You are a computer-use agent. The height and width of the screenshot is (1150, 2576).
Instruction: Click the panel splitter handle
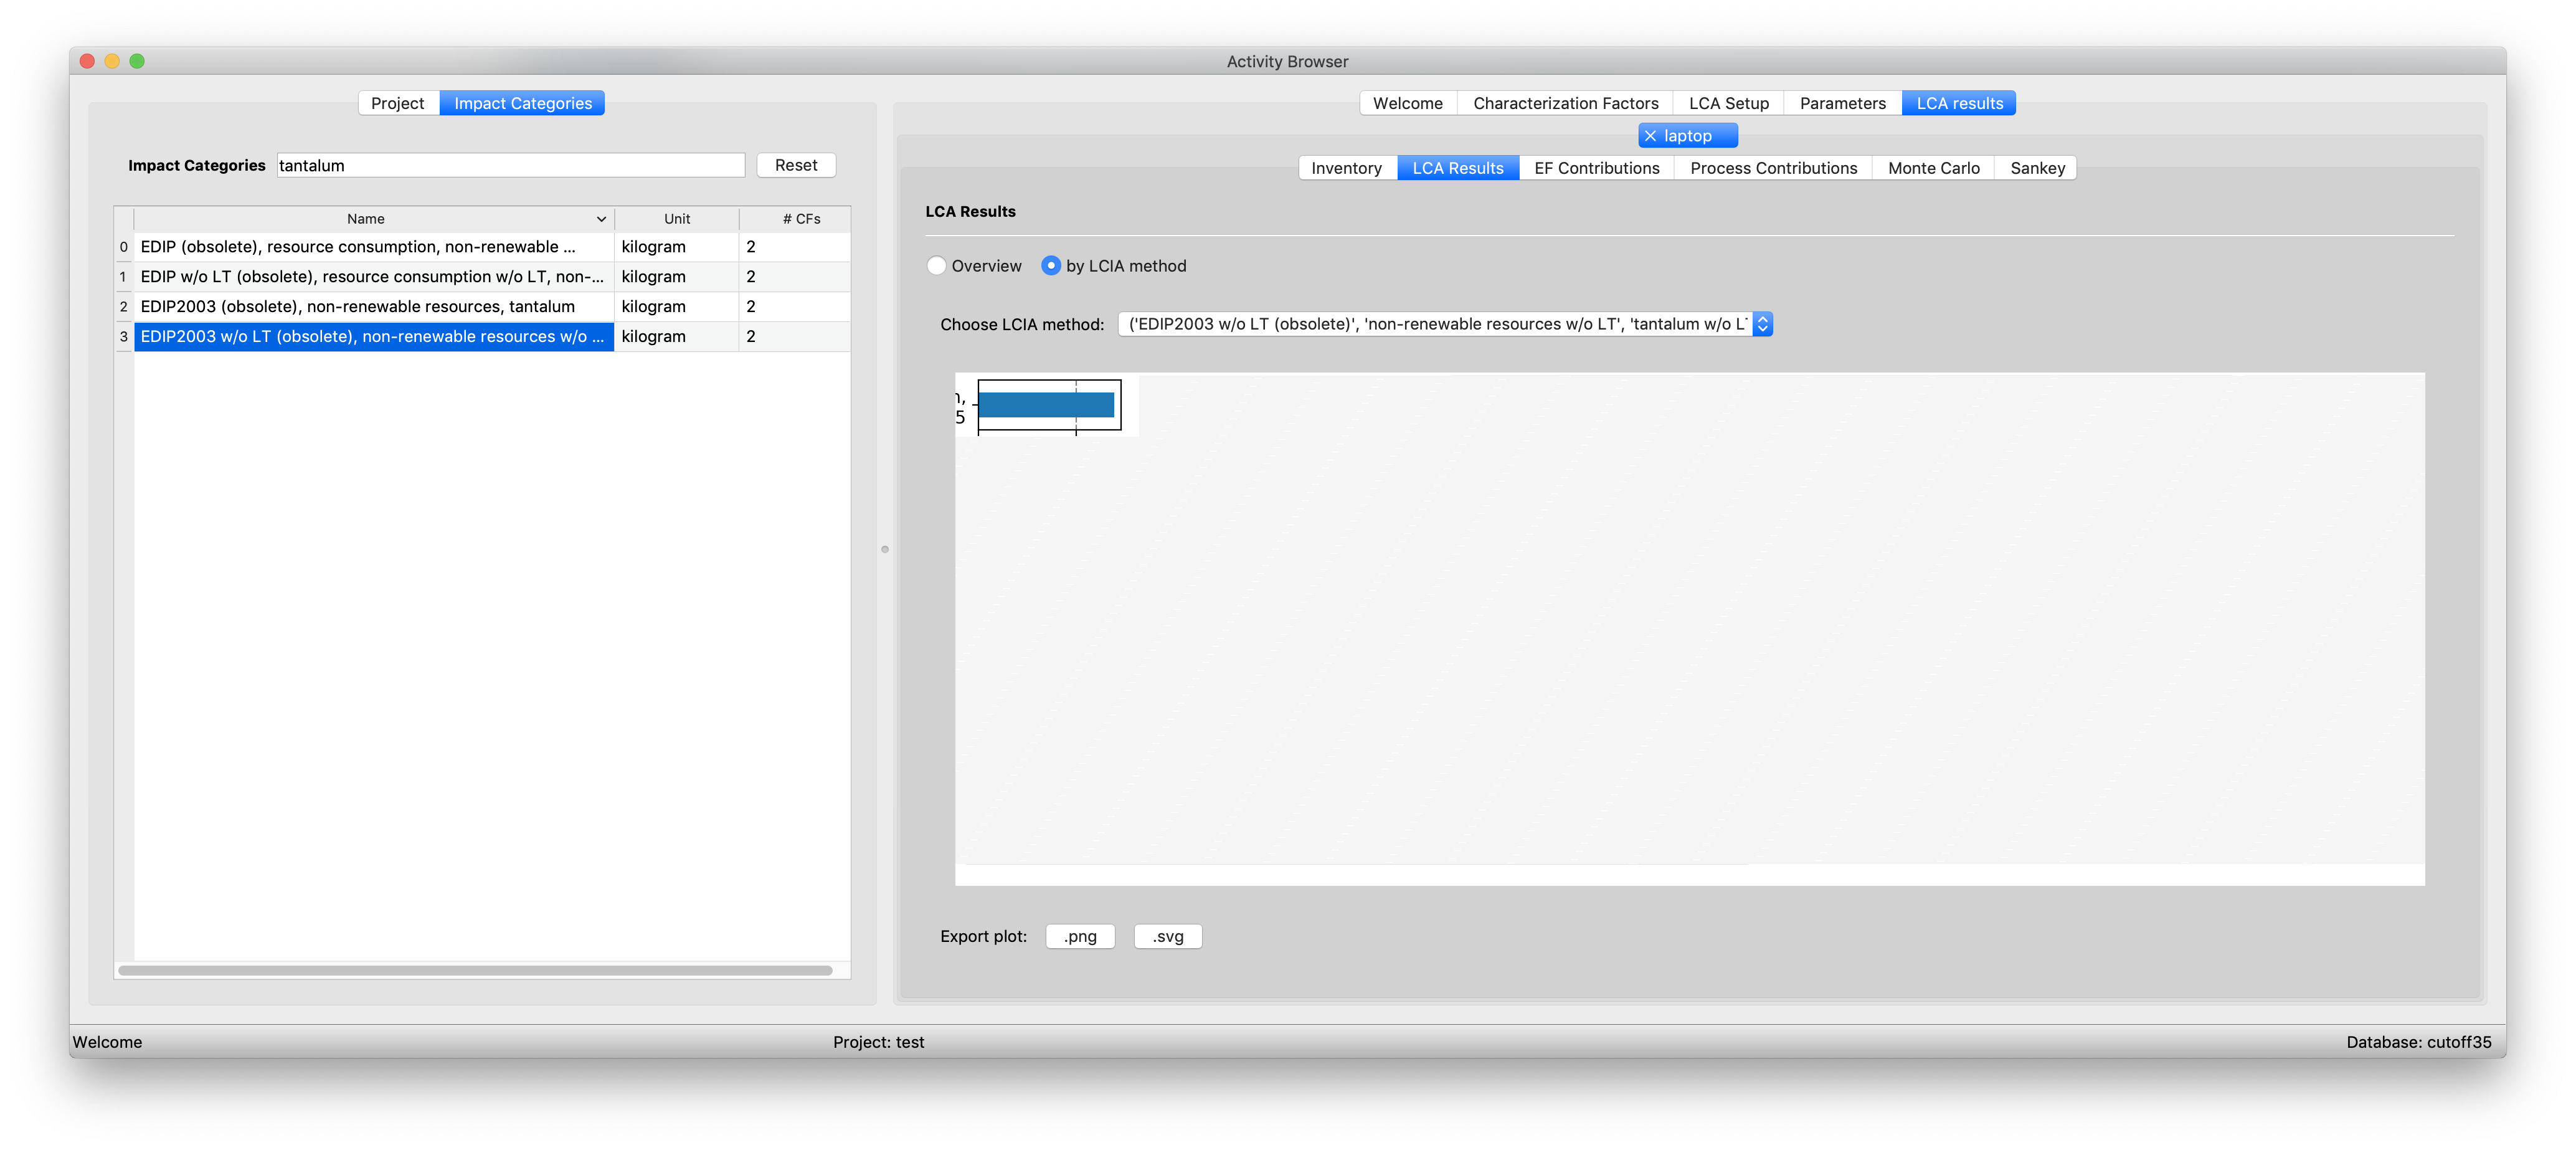coord(885,549)
